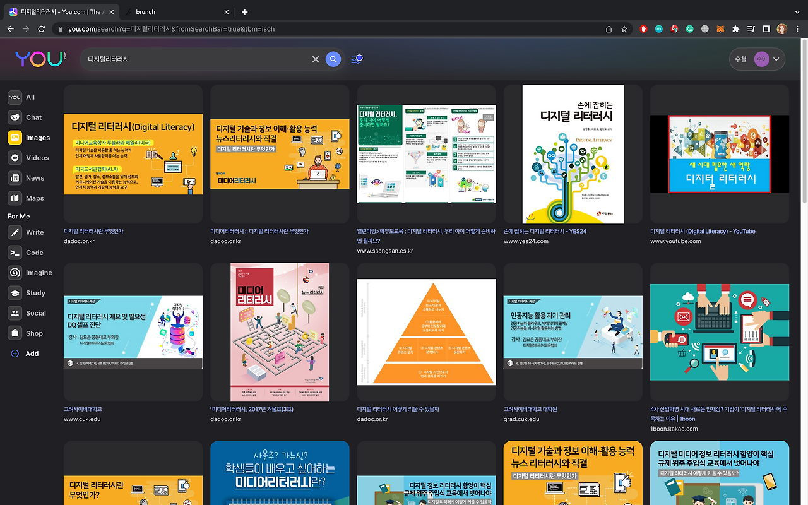This screenshot has width=808, height=505.
Task: Select the Images sidebar tab
Action: coord(29,138)
